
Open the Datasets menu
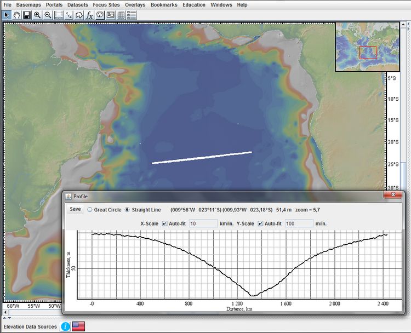click(x=78, y=5)
